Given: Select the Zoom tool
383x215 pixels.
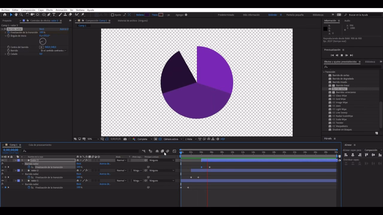Looking at the screenshot, I should 21,14.
